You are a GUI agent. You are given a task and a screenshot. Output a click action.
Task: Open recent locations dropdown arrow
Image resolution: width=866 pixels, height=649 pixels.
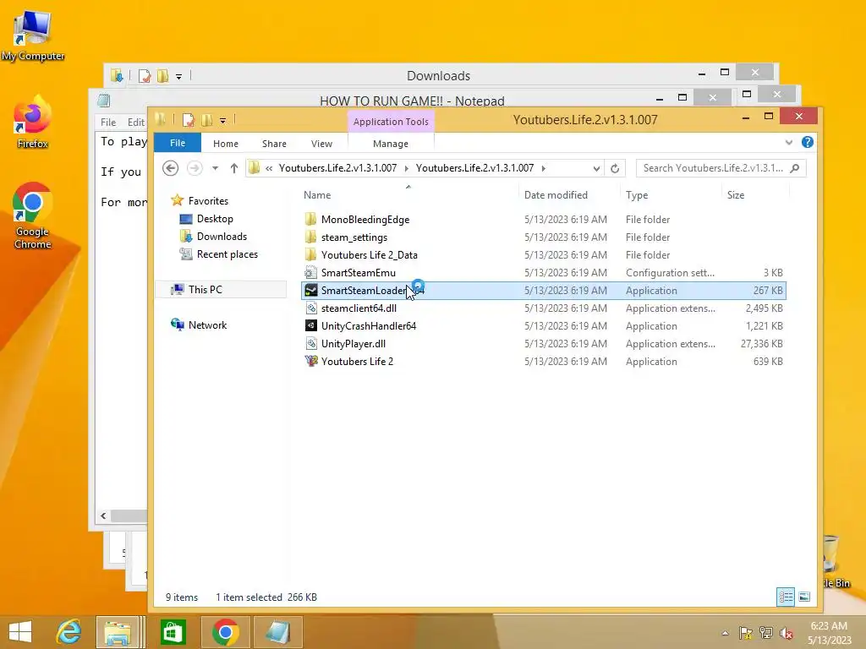215,168
